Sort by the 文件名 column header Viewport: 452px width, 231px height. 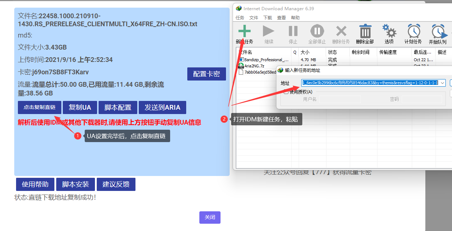(264, 52)
